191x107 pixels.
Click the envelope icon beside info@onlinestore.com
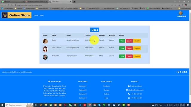click(127, 90)
